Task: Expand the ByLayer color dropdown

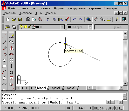Action: pyautogui.click(x=90, y=27)
